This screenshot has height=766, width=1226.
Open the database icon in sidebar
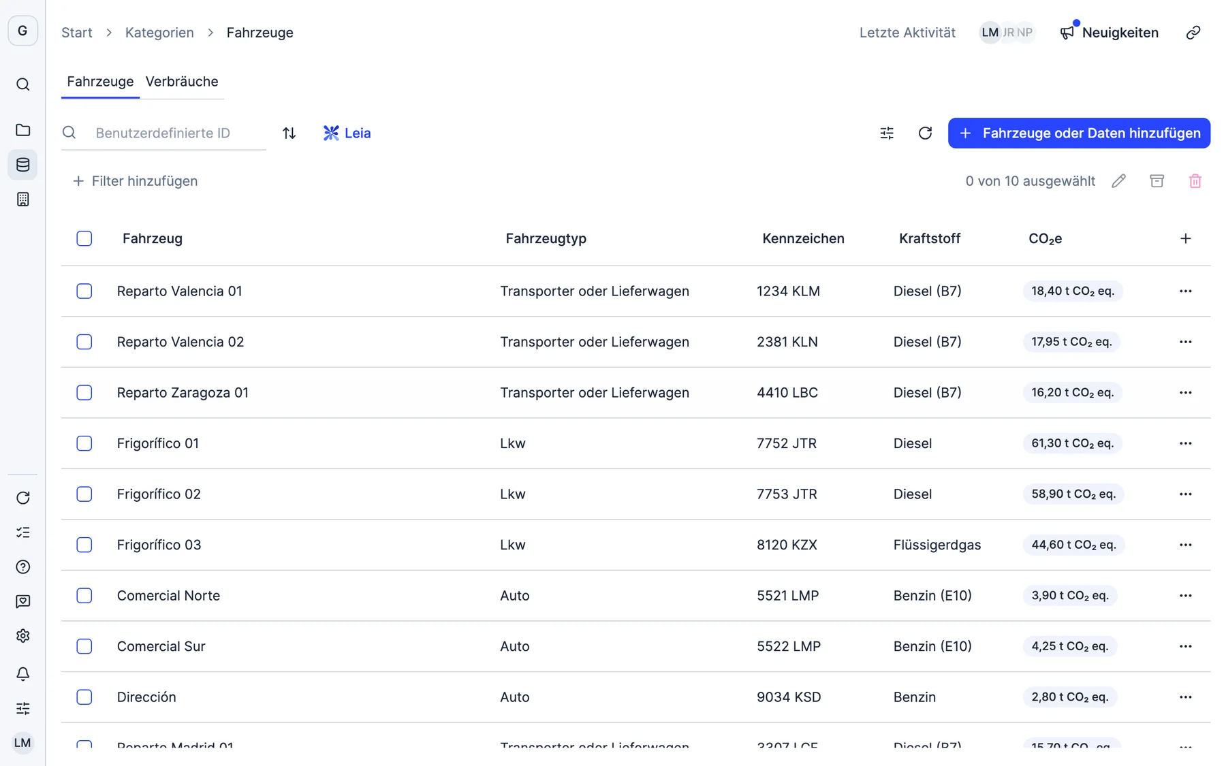pos(22,165)
